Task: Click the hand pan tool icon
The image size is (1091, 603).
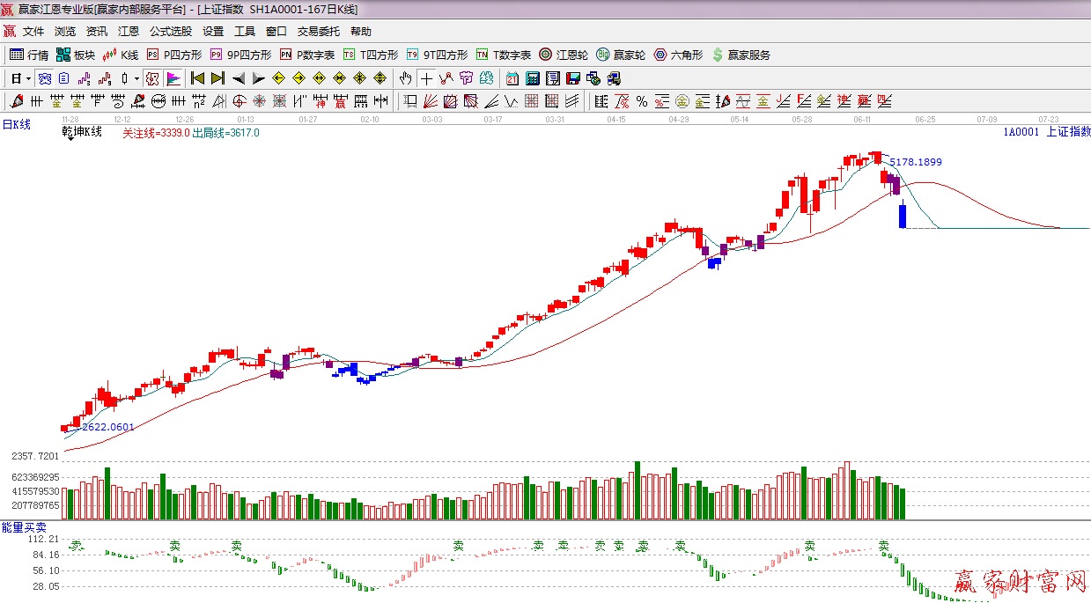Action: pos(405,78)
